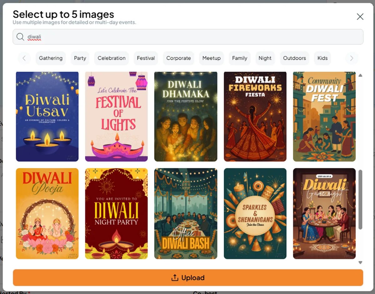
Task: Filter images by Kids category
Action: click(x=322, y=58)
